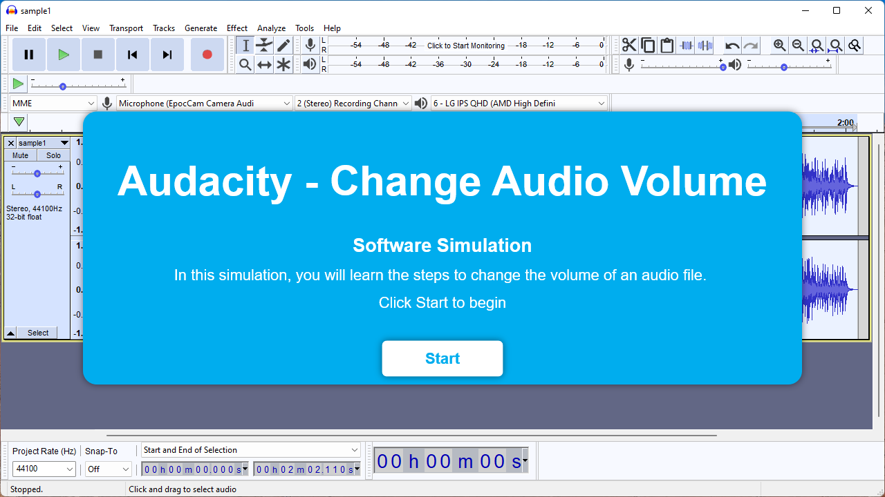Screen dimensions: 885x497
Task: Select the Draw pencil tool
Action: pyautogui.click(x=283, y=46)
